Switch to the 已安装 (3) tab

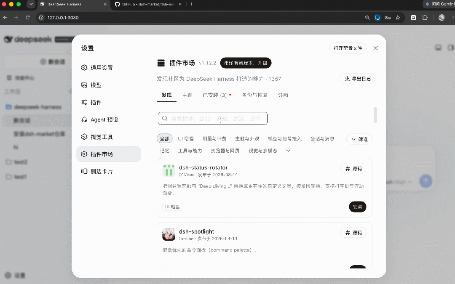pos(215,95)
